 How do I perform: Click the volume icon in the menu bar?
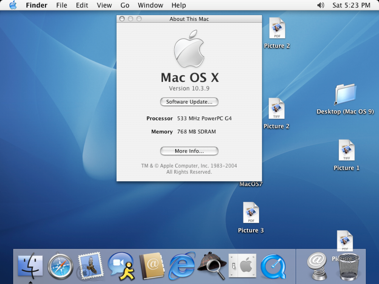(x=321, y=5)
